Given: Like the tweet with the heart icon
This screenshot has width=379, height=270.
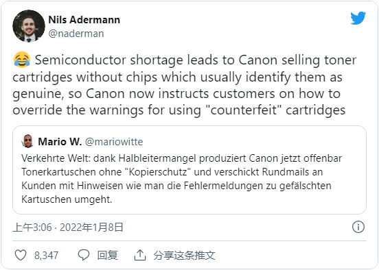Looking at the screenshot, I should tap(21, 255).
